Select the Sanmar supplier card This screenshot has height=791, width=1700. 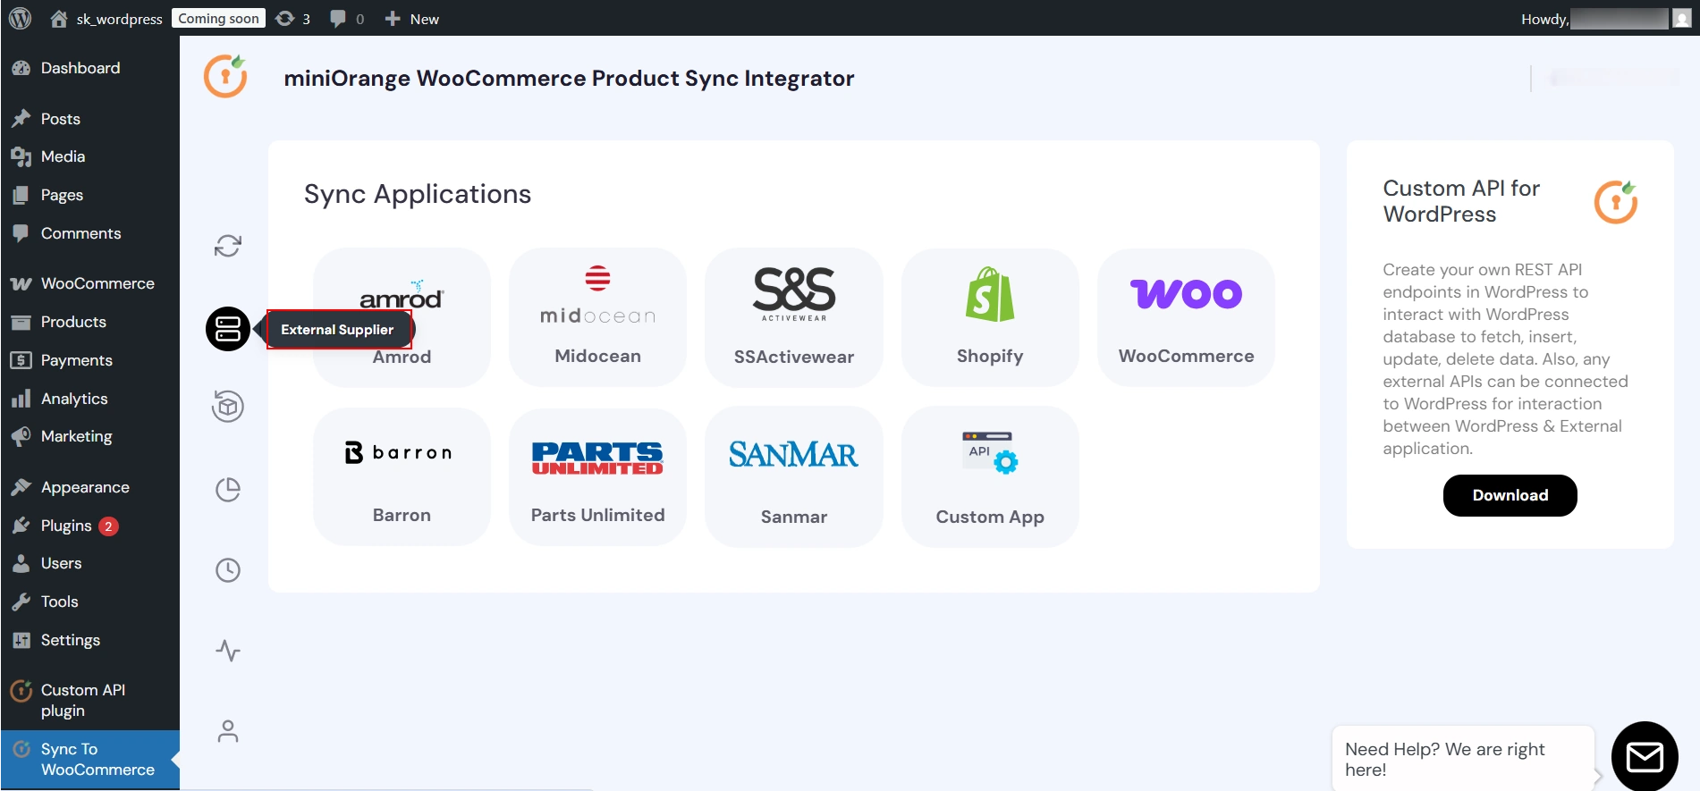click(x=794, y=477)
